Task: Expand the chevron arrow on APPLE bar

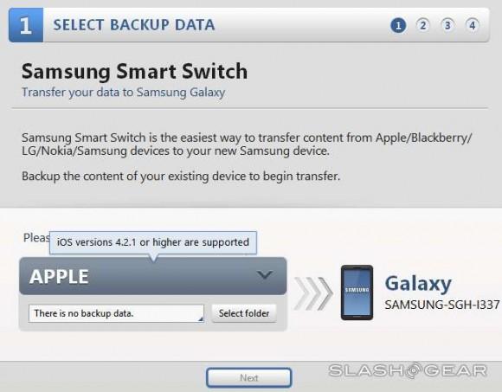Action: pyautogui.click(x=265, y=274)
